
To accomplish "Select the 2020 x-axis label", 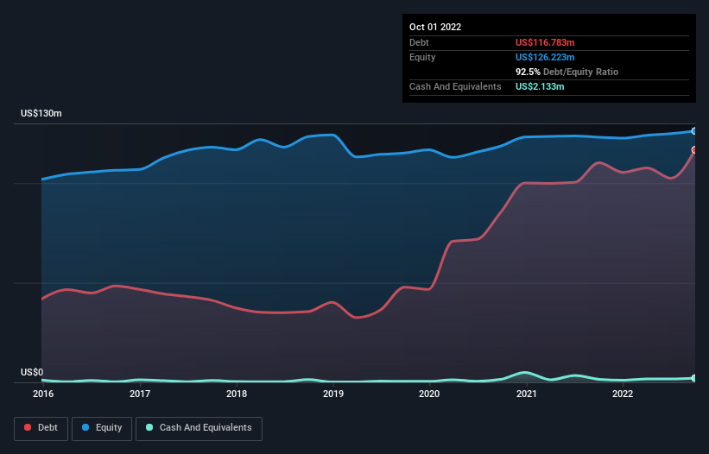I will click(429, 394).
